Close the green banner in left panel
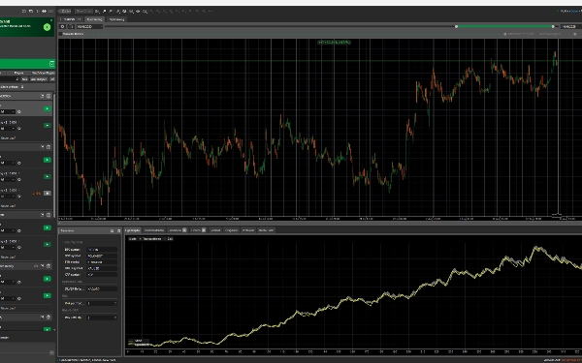 51,20
